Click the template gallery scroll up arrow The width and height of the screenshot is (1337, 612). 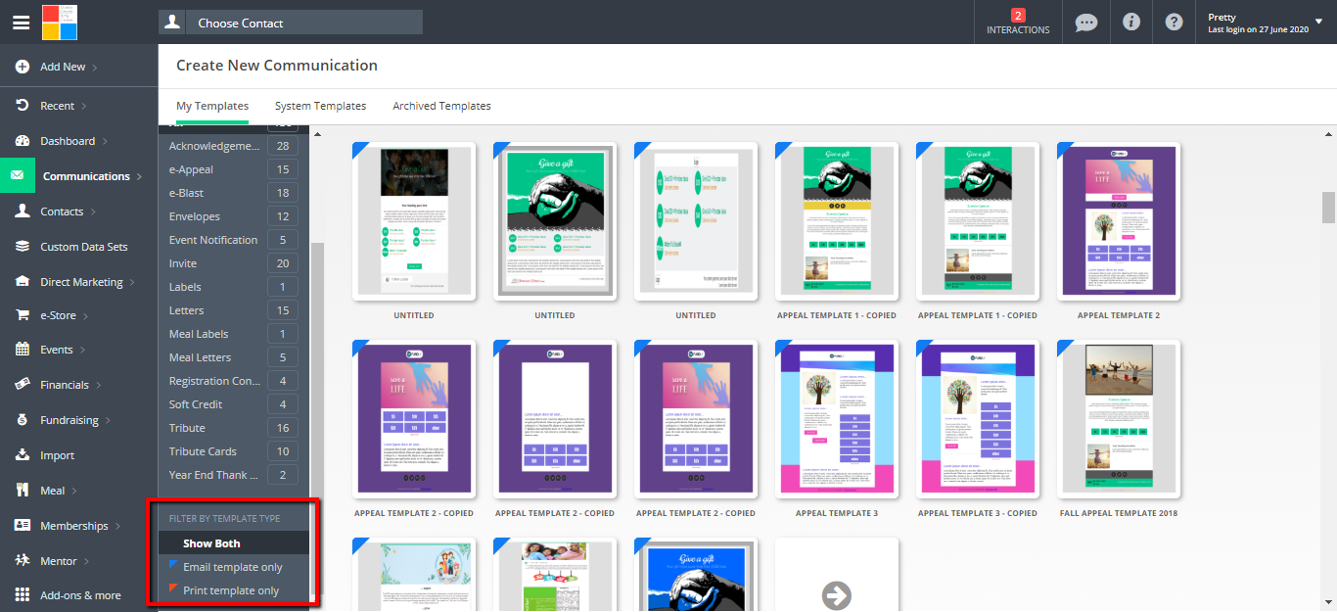1328,134
